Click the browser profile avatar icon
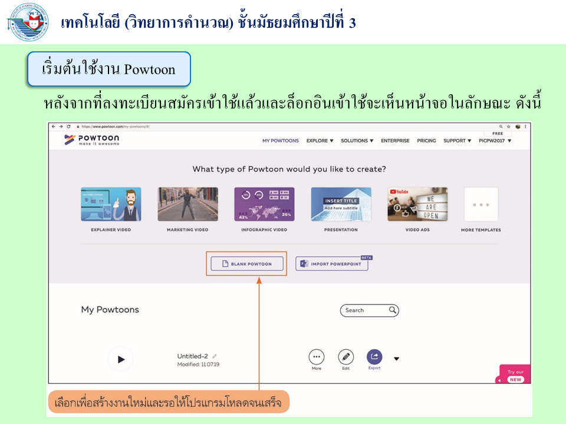 [518, 127]
